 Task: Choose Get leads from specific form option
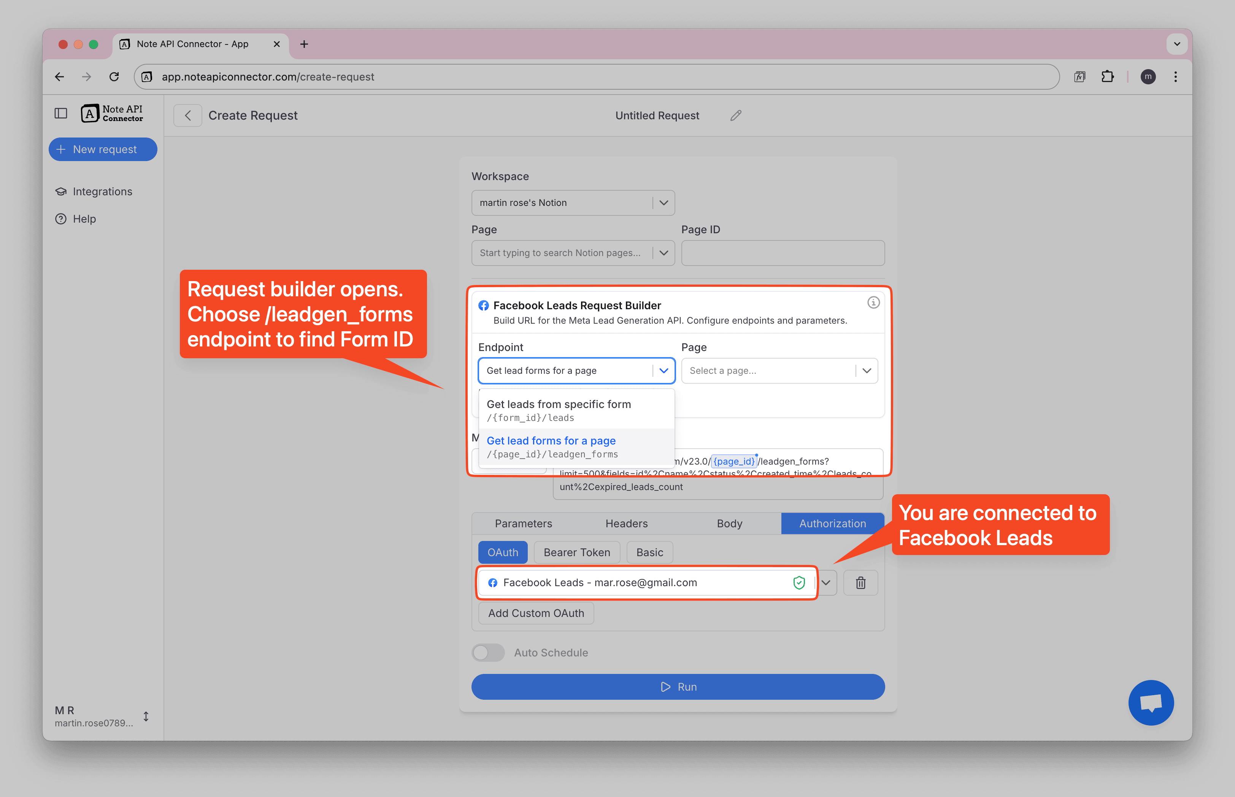[576, 410]
